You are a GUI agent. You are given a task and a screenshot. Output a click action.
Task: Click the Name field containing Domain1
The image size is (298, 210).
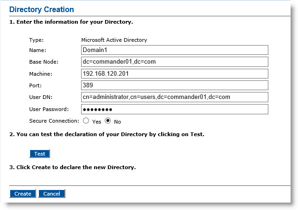pos(174,50)
